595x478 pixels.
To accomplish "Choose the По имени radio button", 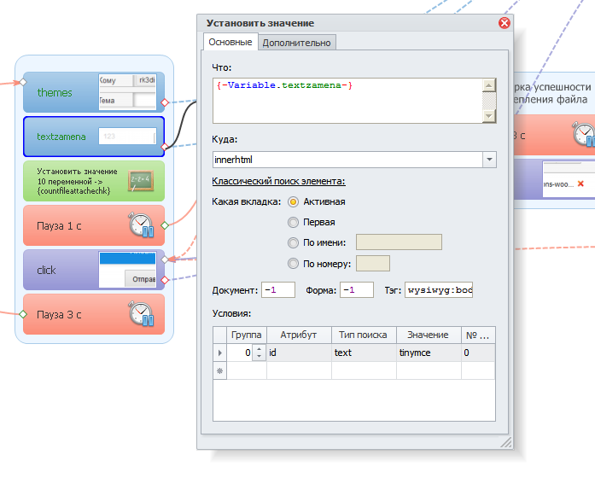I will click(294, 243).
